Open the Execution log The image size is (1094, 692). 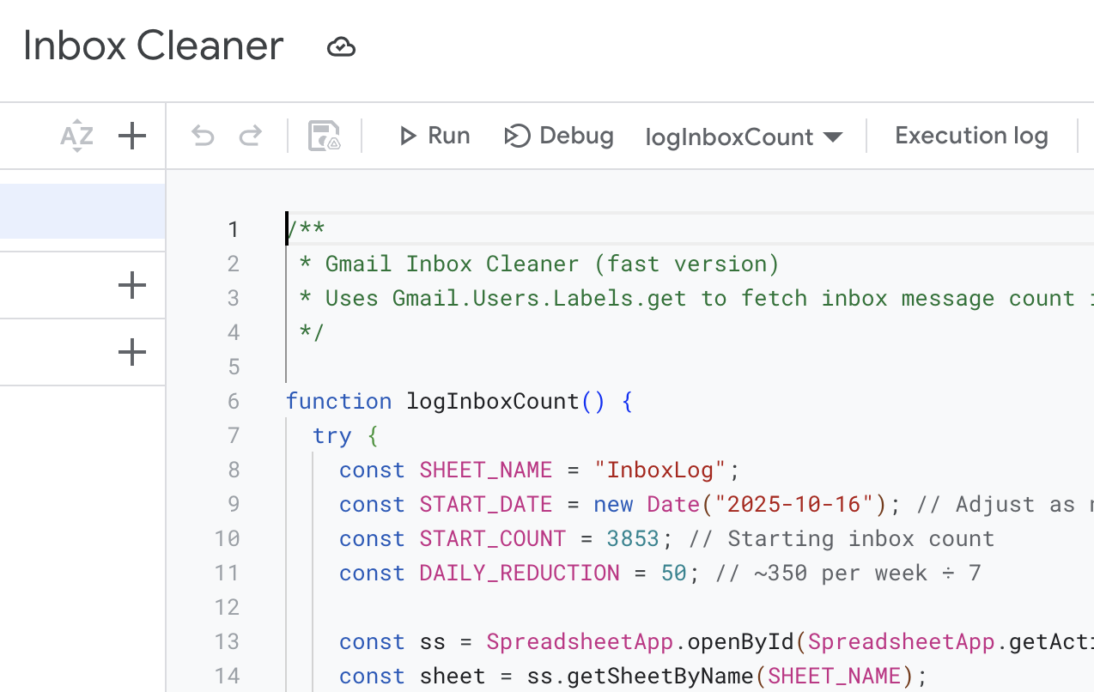click(971, 137)
